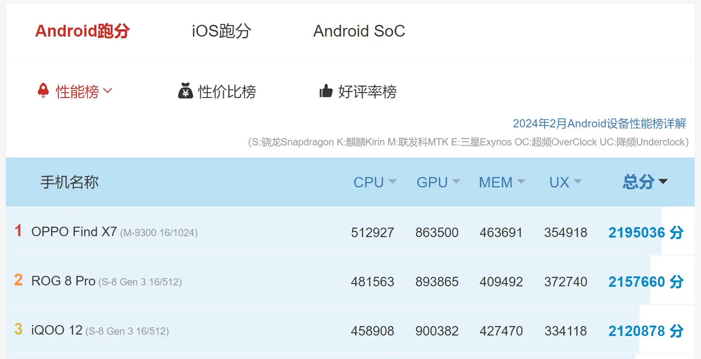Open the GPU column sort dropdown
This screenshot has height=359, width=701.
pos(457,182)
